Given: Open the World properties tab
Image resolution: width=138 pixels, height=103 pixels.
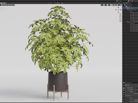Looking at the screenshot, I should (x=124, y=97).
